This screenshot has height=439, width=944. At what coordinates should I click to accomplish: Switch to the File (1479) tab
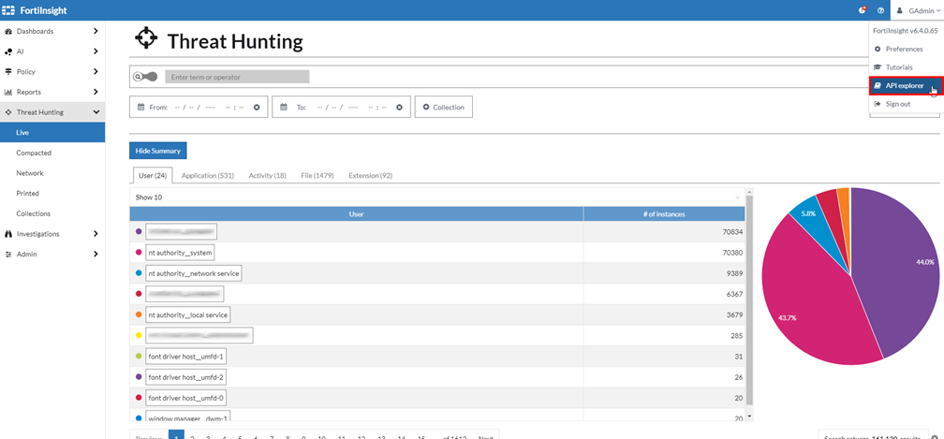317,176
